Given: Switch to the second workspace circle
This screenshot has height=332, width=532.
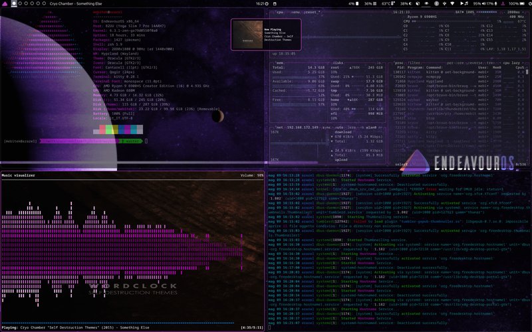Looking at the screenshot, I should (x=20, y=3).
